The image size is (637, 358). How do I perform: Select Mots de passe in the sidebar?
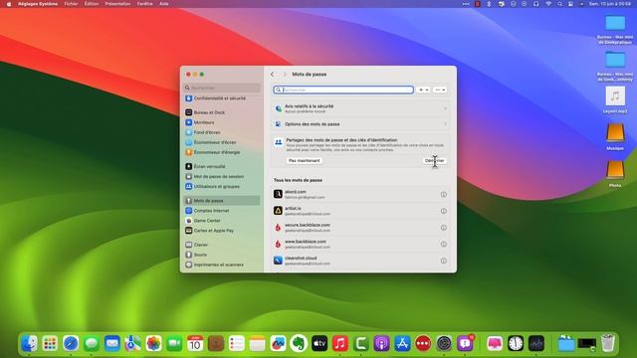pyautogui.click(x=222, y=201)
